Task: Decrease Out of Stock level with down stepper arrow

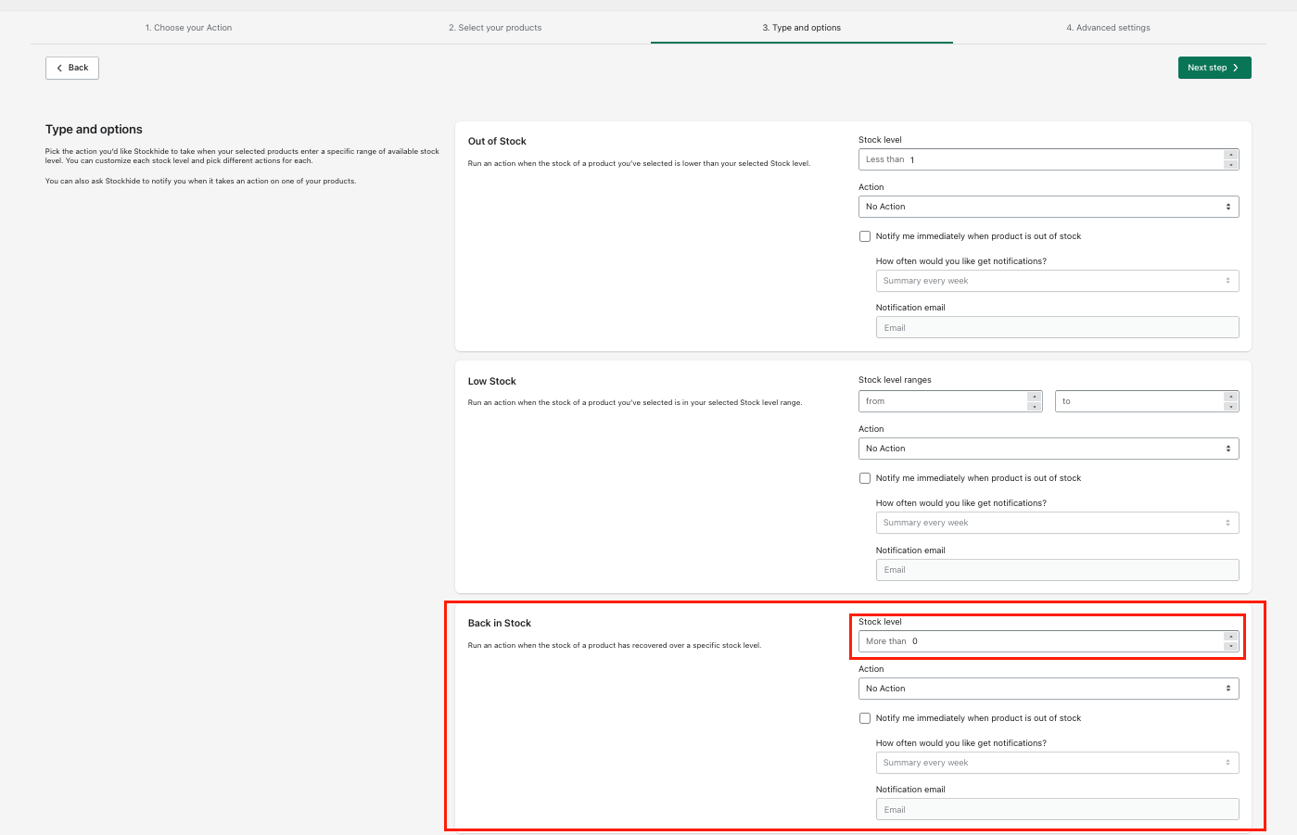Action: click(x=1230, y=165)
